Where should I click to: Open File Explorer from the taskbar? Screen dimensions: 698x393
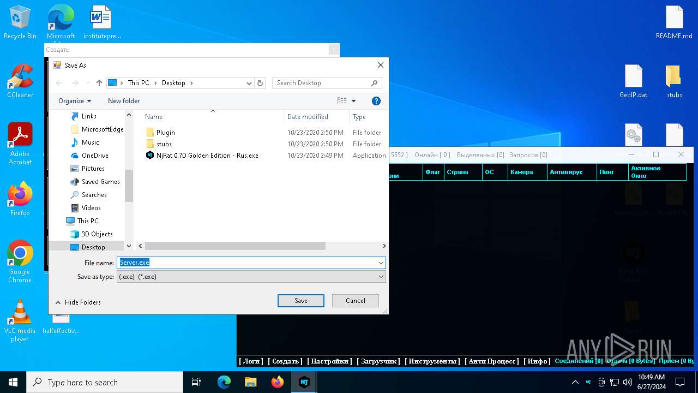251,382
